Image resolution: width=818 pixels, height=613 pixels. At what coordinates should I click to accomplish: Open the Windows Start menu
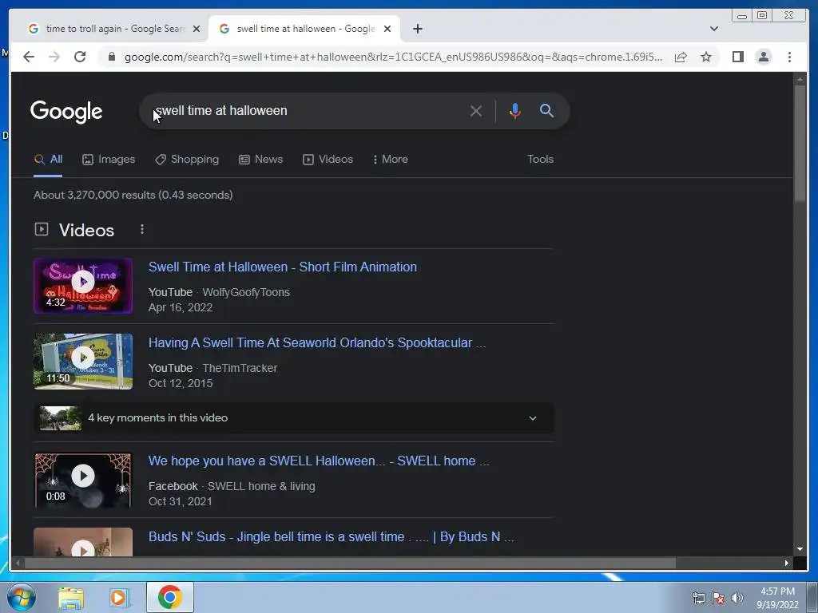(x=22, y=597)
